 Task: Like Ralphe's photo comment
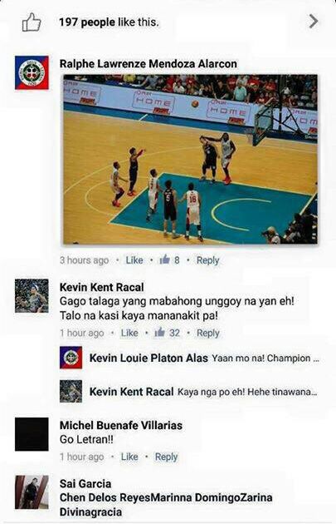click(x=134, y=260)
